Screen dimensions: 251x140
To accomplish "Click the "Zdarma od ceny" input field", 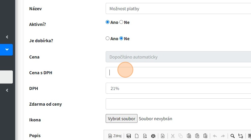I will pos(178,104).
